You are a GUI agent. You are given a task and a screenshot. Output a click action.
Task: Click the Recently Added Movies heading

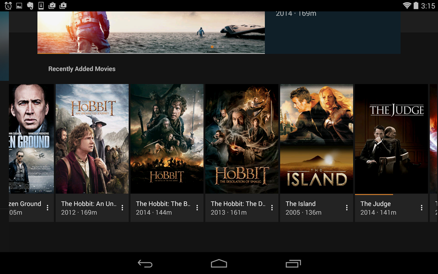pos(82,69)
